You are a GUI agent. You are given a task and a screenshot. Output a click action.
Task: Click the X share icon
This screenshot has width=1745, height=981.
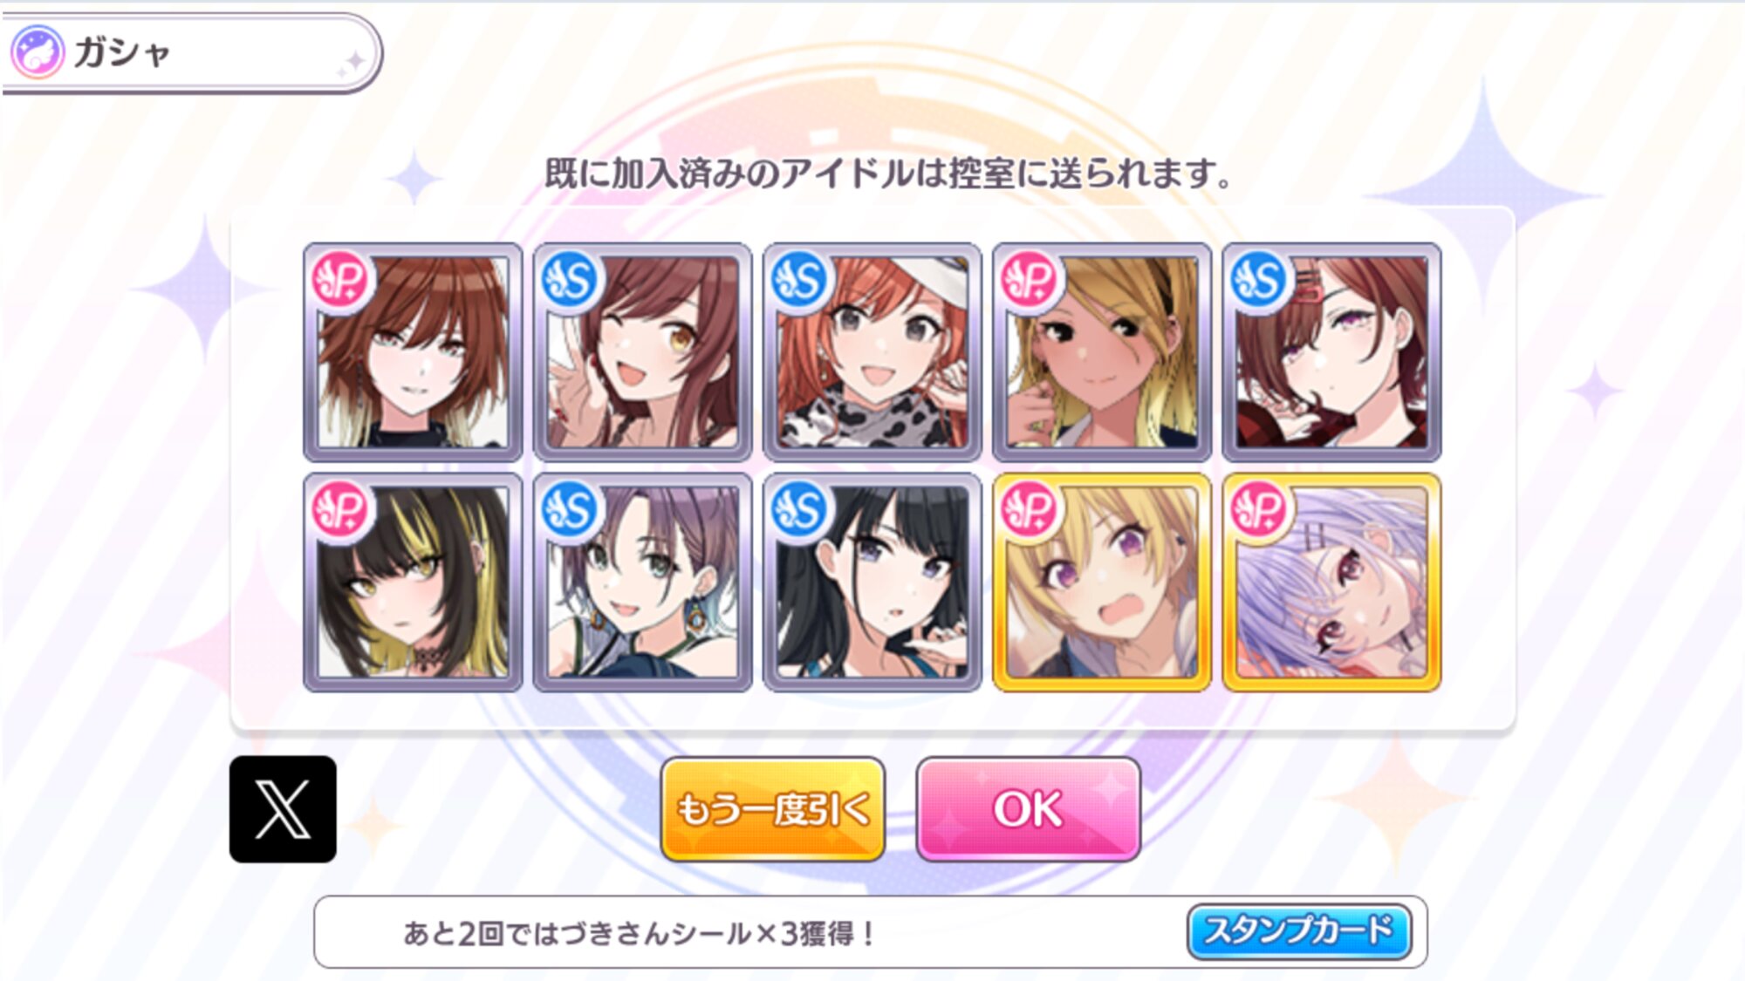pyautogui.click(x=283, y=809)
